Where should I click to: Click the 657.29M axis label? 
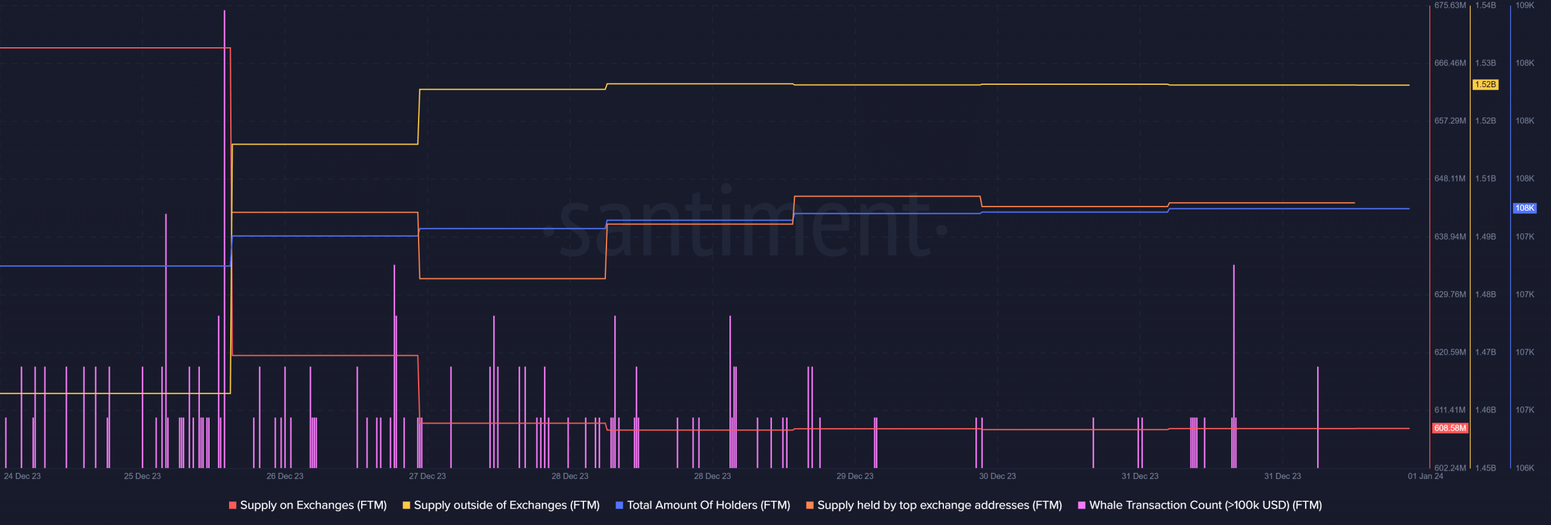click(x=1450, y=121)
